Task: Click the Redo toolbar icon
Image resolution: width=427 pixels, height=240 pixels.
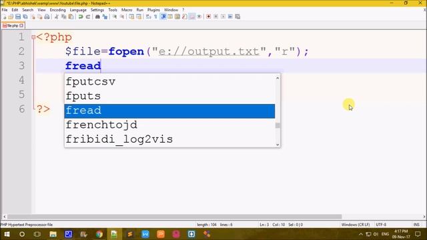Action: click(x=88, y=17)
